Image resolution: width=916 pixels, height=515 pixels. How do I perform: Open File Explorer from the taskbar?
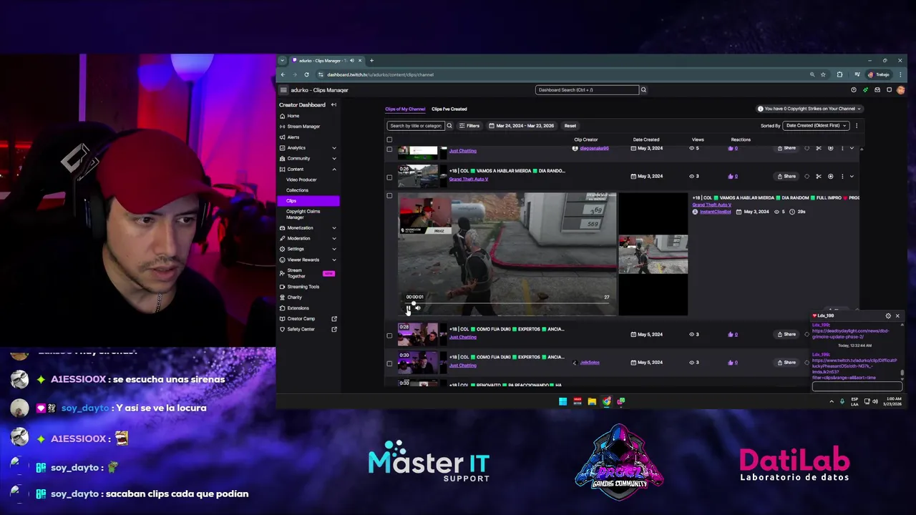592,401
